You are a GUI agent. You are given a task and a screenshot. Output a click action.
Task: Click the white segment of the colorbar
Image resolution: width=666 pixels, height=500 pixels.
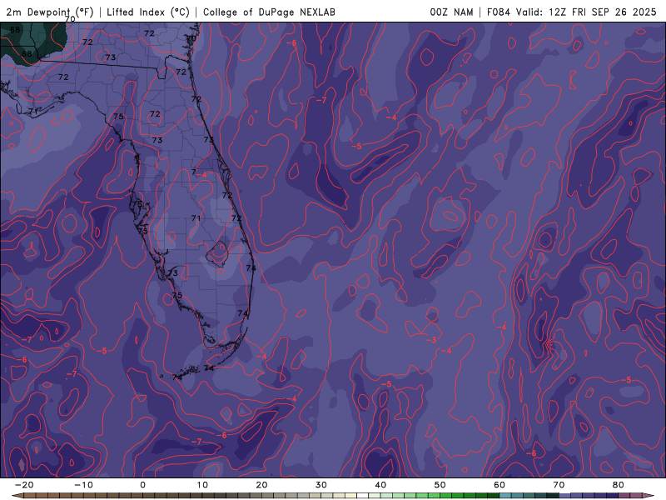(362, 496)
